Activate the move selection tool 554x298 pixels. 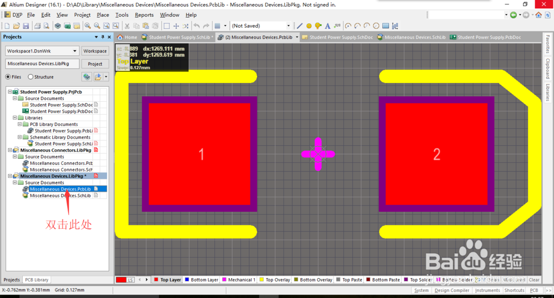click(176, 26)
